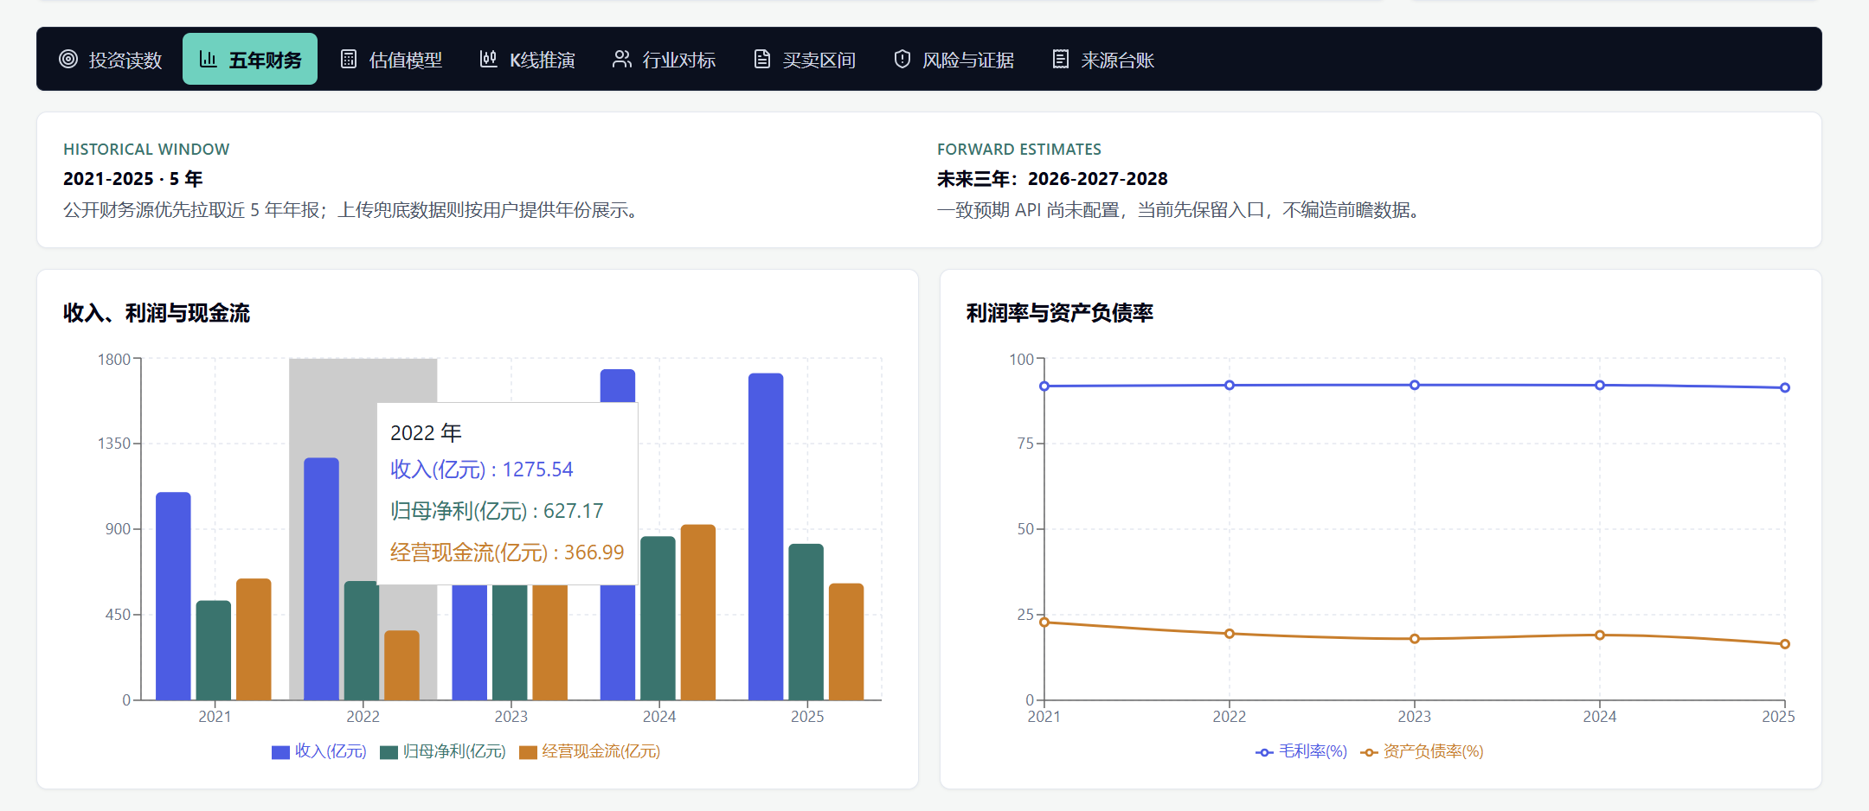Switch to the 估值模型 tab
Screen dimensions: 1869x811
click(391, 59)
